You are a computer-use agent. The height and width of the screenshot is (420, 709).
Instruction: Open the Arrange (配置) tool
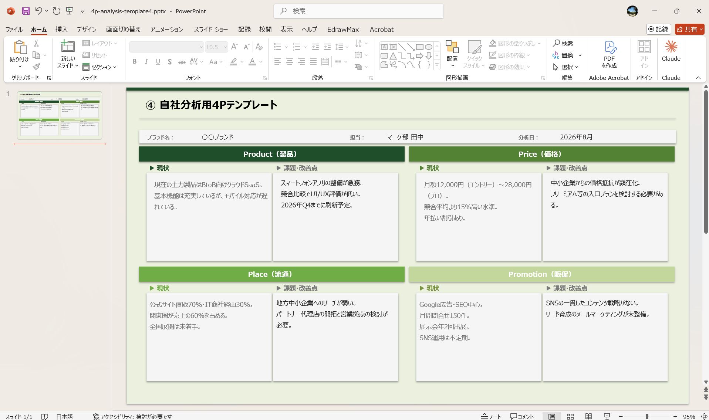[x=452, y=54]
